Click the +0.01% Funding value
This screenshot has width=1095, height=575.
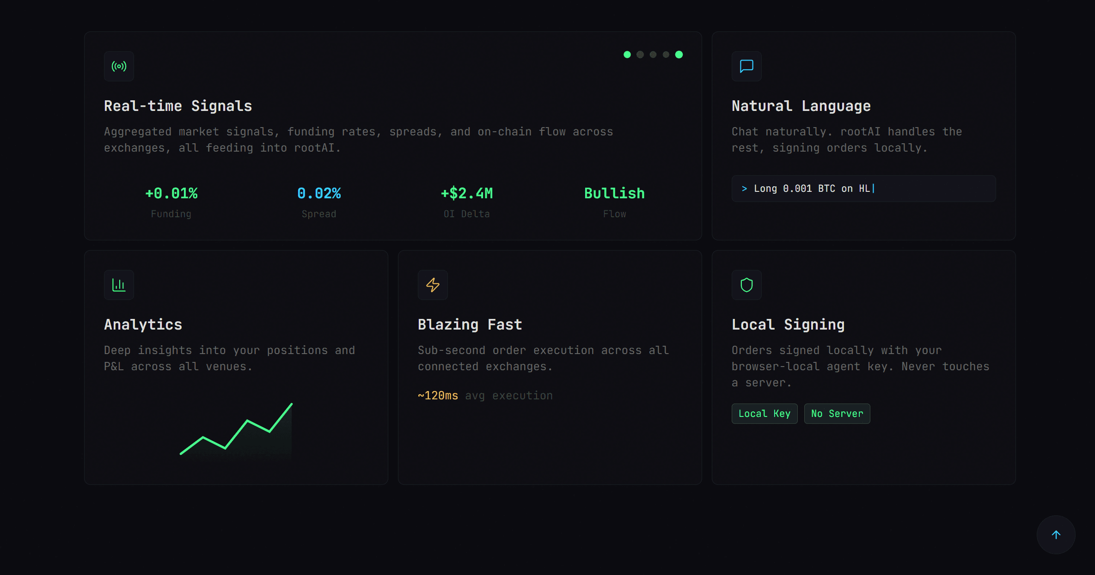click(x=171, y=193)
